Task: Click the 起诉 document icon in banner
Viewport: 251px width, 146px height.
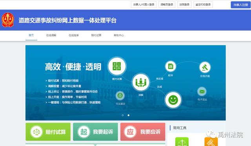Action: tap(171, 66)
